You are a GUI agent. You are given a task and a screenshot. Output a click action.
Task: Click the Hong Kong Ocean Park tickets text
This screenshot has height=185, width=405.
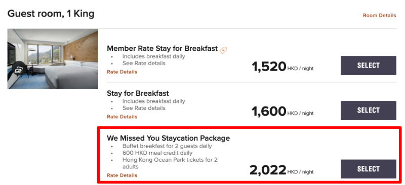(x=170, y=163)
